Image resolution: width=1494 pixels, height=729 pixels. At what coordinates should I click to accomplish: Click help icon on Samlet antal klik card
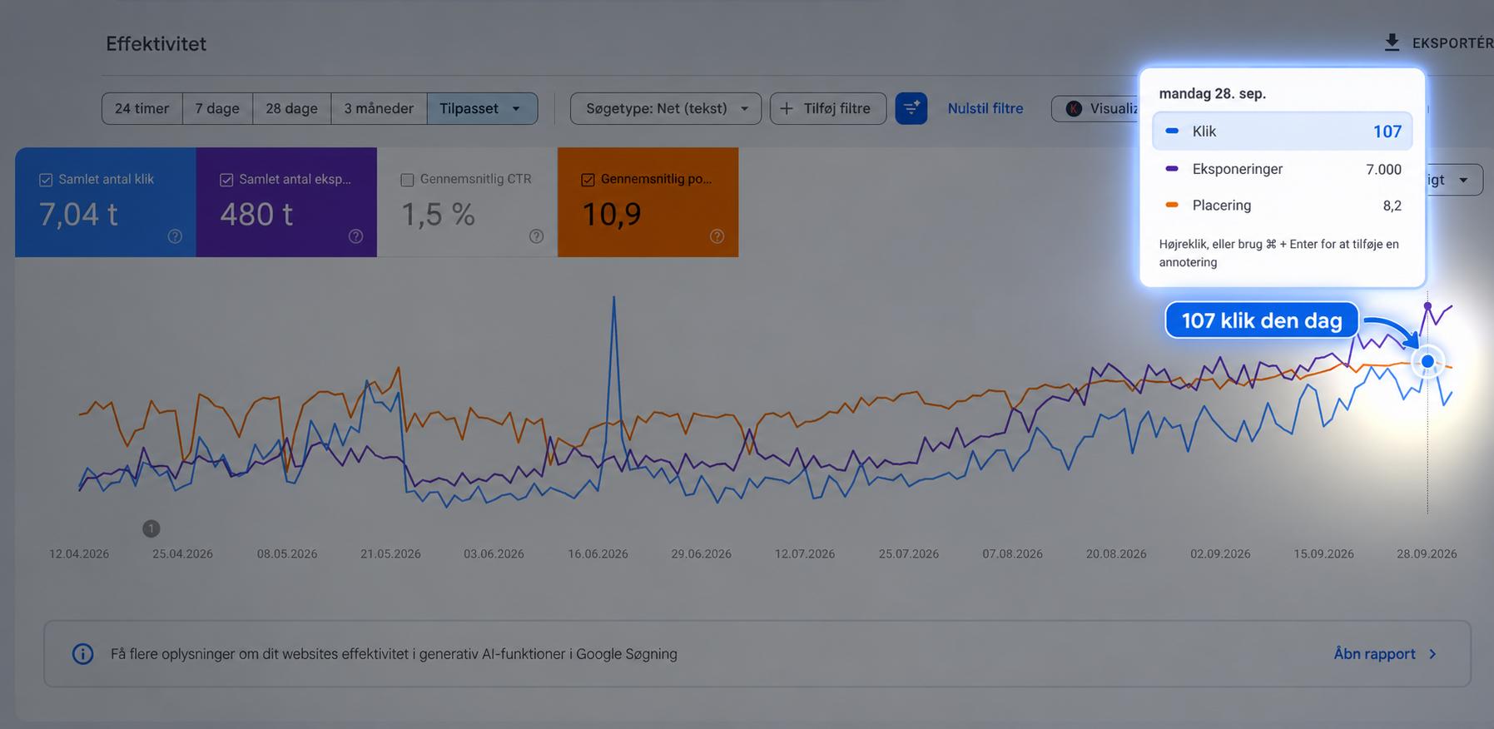click(x=175, y=236)
